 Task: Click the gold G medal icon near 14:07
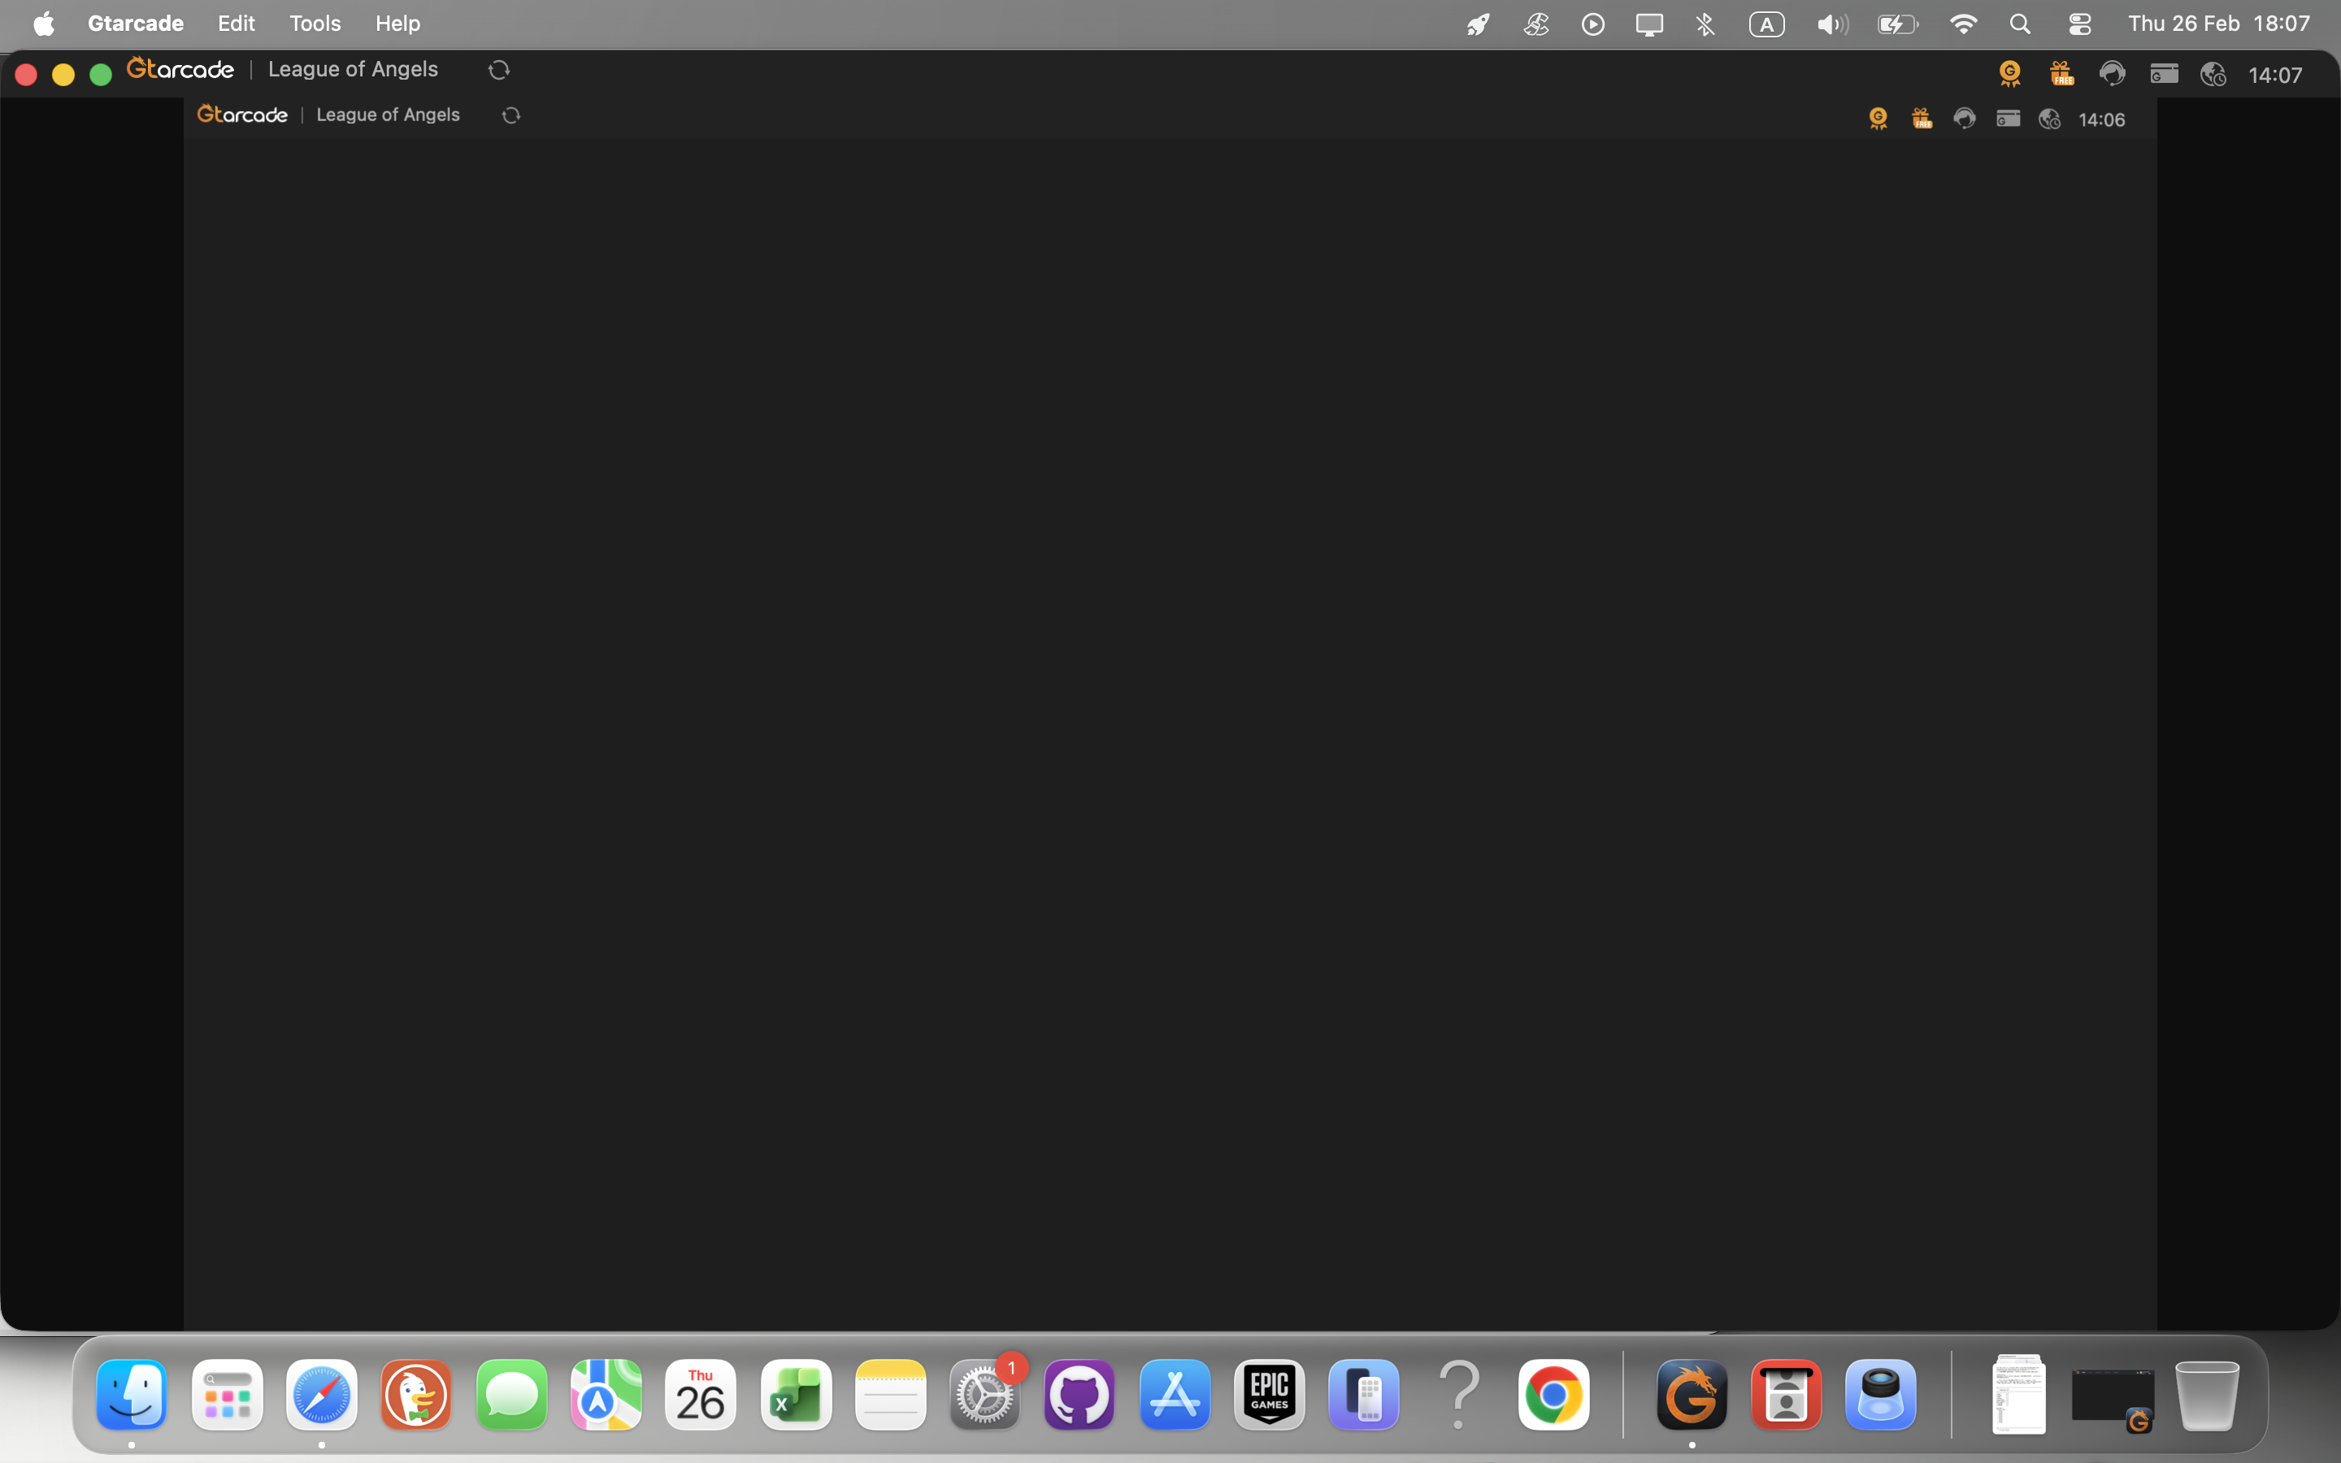[x=2010, y=73]
